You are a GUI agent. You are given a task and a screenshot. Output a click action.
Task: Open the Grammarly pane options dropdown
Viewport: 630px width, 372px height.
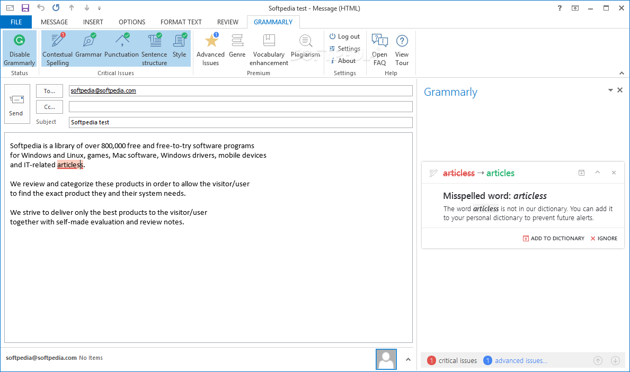coord(610,90)
